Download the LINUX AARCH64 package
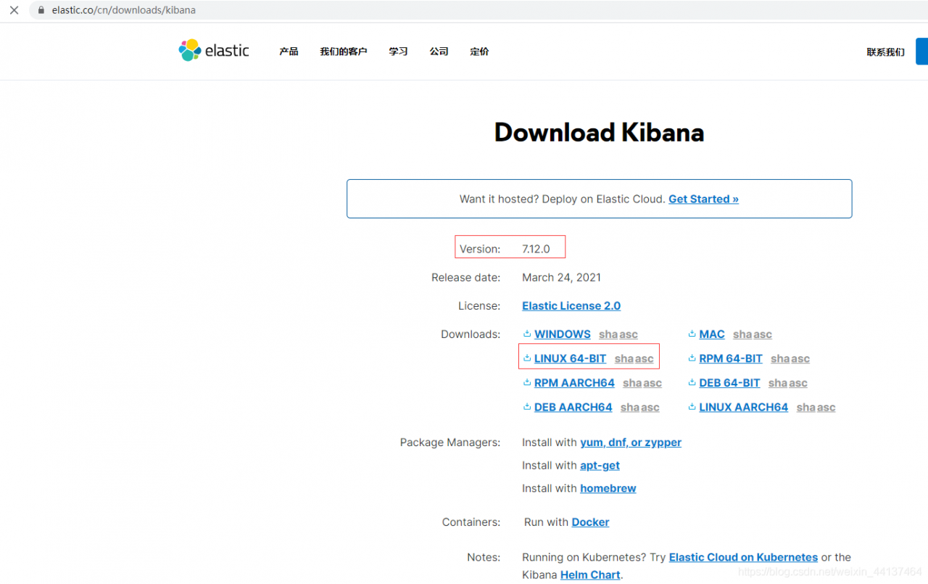Image resolution: width=928 pixels, height=584 pixels. click(x=743, y=408)
